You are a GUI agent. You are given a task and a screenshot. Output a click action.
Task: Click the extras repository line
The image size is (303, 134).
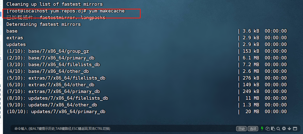[147, 38]
